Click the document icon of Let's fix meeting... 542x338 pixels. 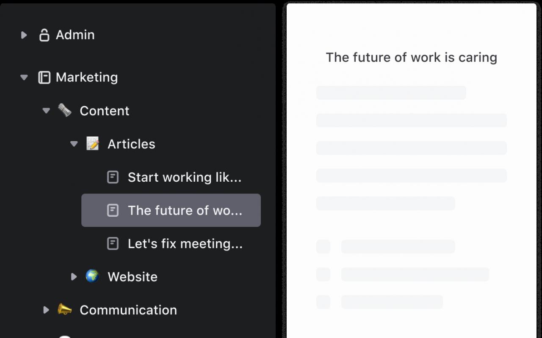point(113,243)
